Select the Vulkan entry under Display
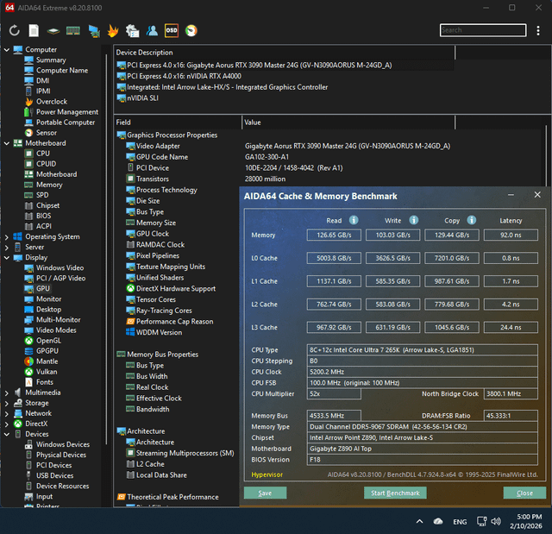Viewport: 552px width, 534px height. 47,372
